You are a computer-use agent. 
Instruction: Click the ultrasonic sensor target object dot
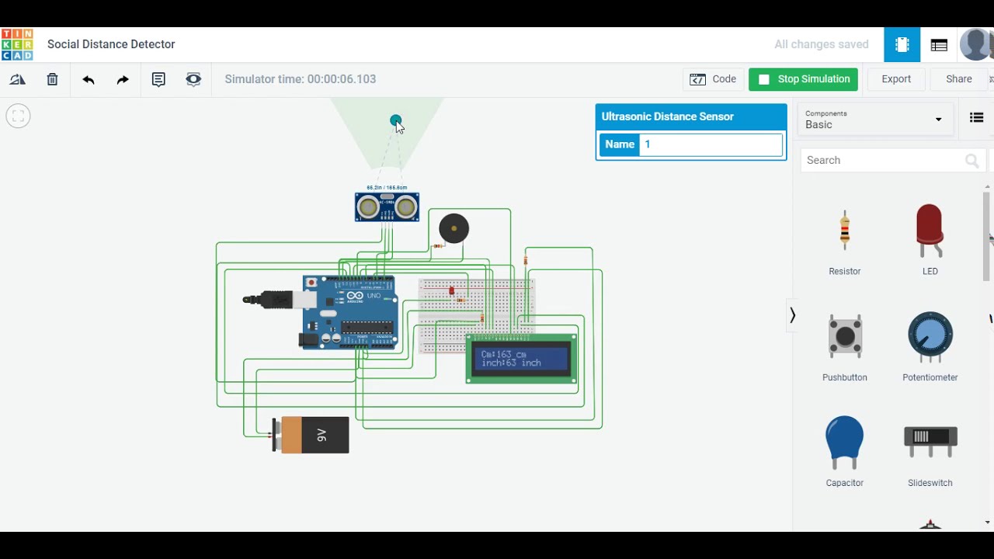[395, 120]
